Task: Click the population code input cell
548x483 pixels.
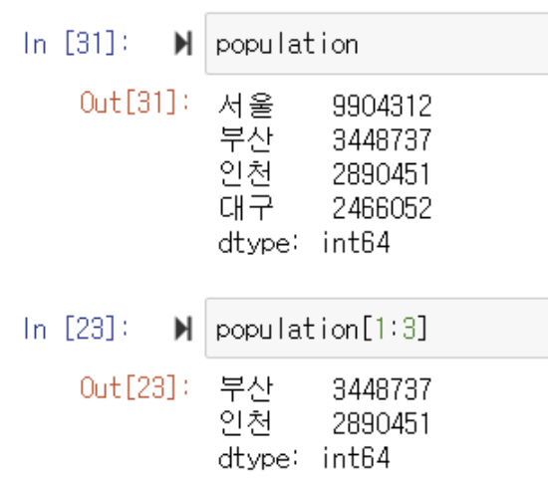Action: (x=377, y=44)
